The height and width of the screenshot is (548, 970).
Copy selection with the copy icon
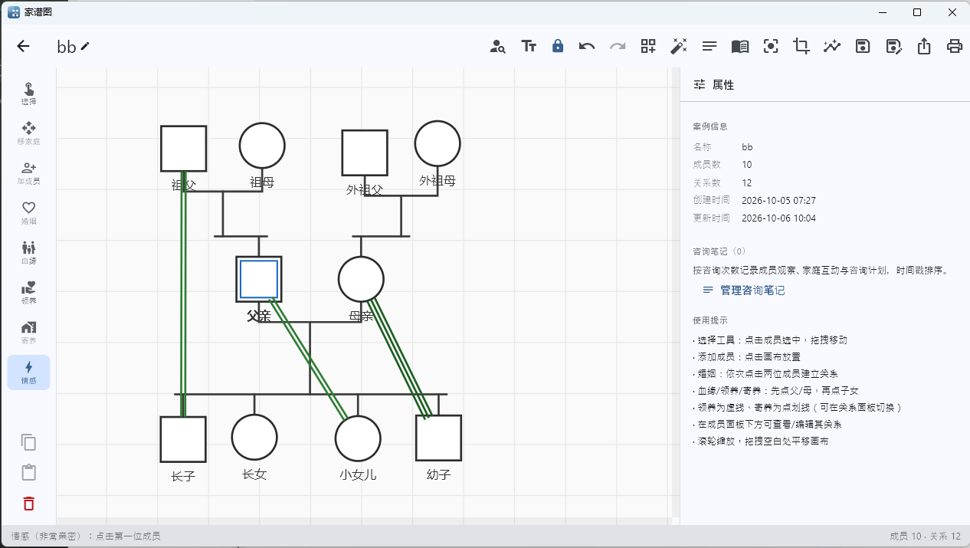click(x=28, y=442)
